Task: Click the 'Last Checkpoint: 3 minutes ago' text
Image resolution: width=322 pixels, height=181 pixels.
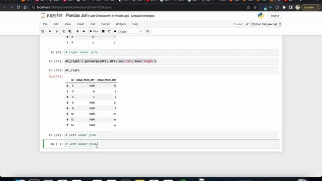Action: coord(109,16)
